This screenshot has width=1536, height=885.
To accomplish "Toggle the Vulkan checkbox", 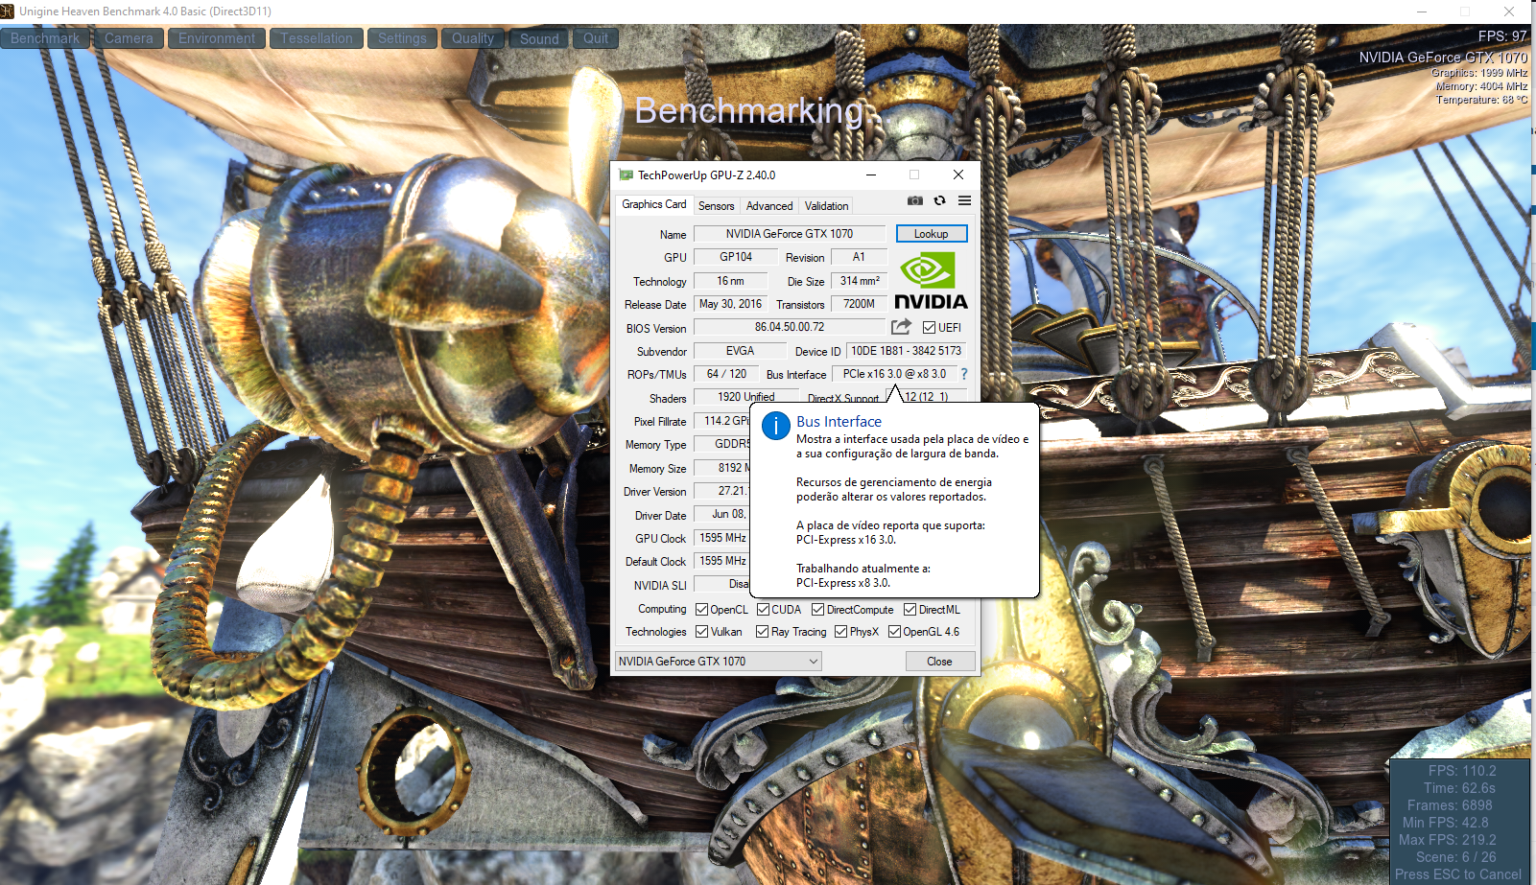I will [702, 632].
